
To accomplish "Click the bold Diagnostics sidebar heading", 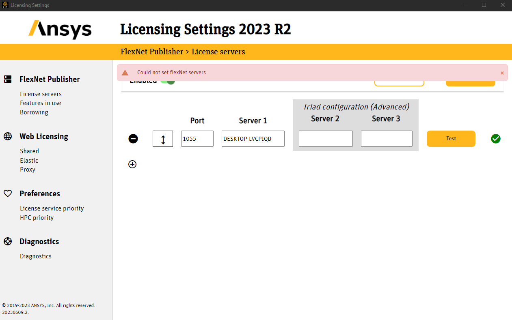I will 39,241.
